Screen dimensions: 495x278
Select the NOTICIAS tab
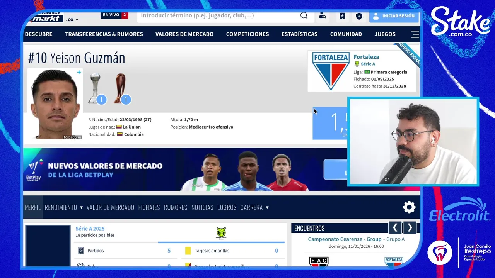tap(202, 207)
